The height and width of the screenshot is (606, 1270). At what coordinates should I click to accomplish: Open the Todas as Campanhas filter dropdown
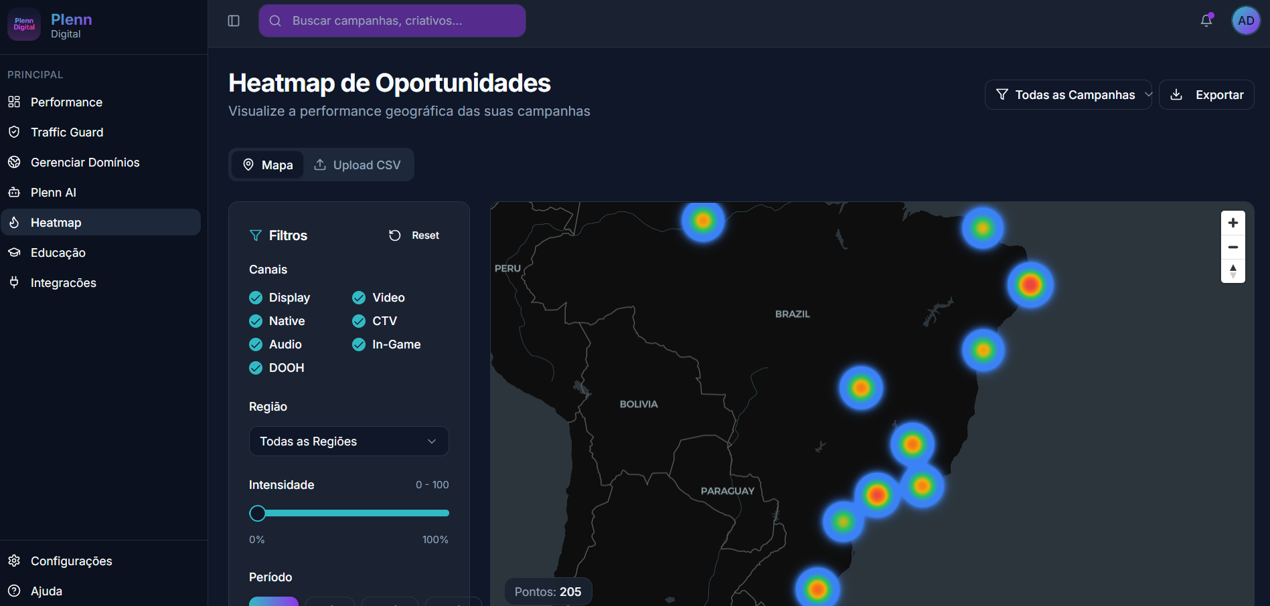tap(1068, 94)
